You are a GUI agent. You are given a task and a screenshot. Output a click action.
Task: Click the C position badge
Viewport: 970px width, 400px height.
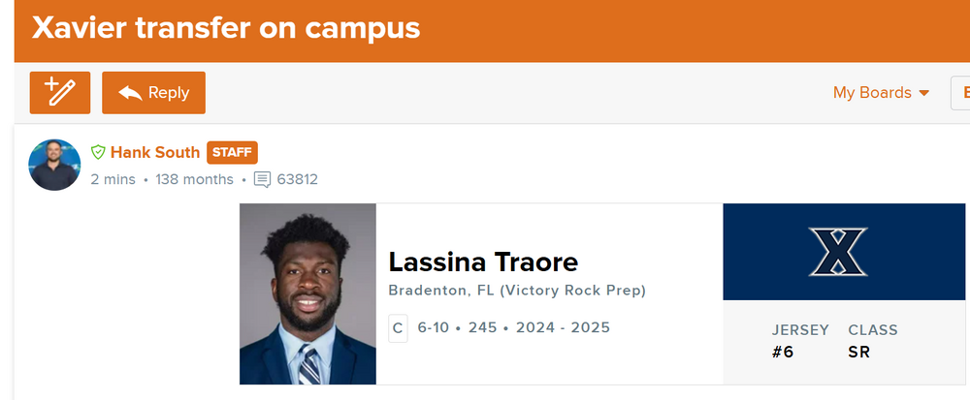coord(398,328)
